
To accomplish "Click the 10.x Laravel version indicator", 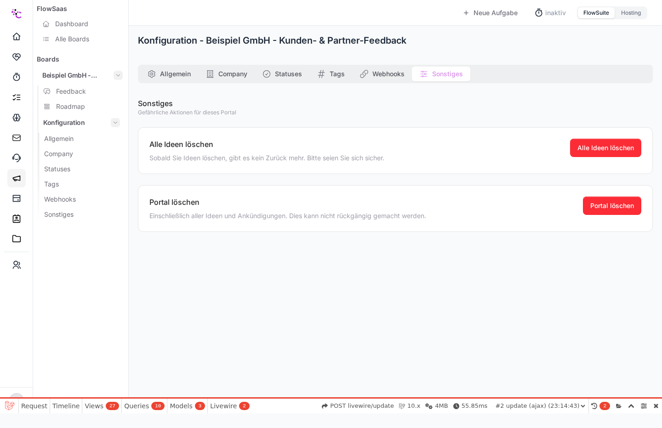I will pos(409,406).
